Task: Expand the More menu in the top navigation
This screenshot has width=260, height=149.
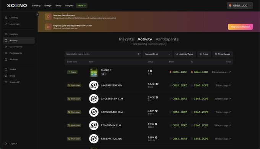Action: click(81, 5)
